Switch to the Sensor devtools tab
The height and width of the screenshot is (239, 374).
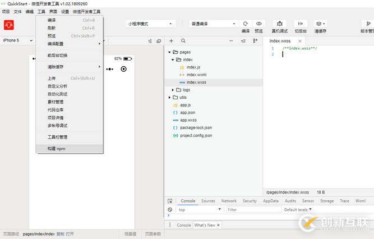click(x=308, y=201)
